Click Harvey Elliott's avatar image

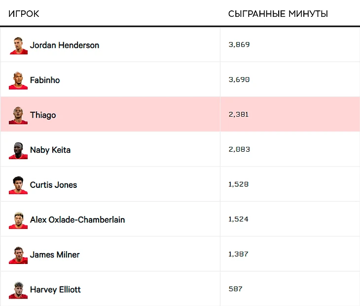(18, 290)
